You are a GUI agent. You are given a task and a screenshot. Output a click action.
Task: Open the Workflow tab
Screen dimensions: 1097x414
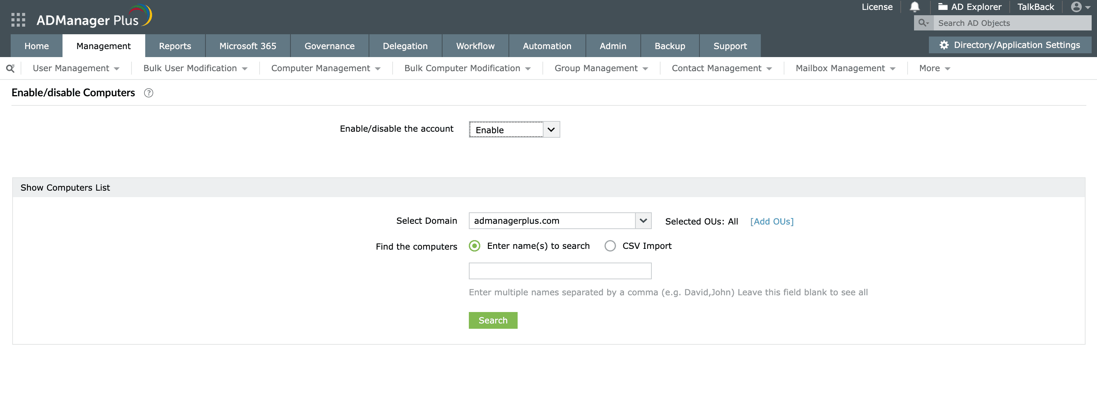coord(475,46)
